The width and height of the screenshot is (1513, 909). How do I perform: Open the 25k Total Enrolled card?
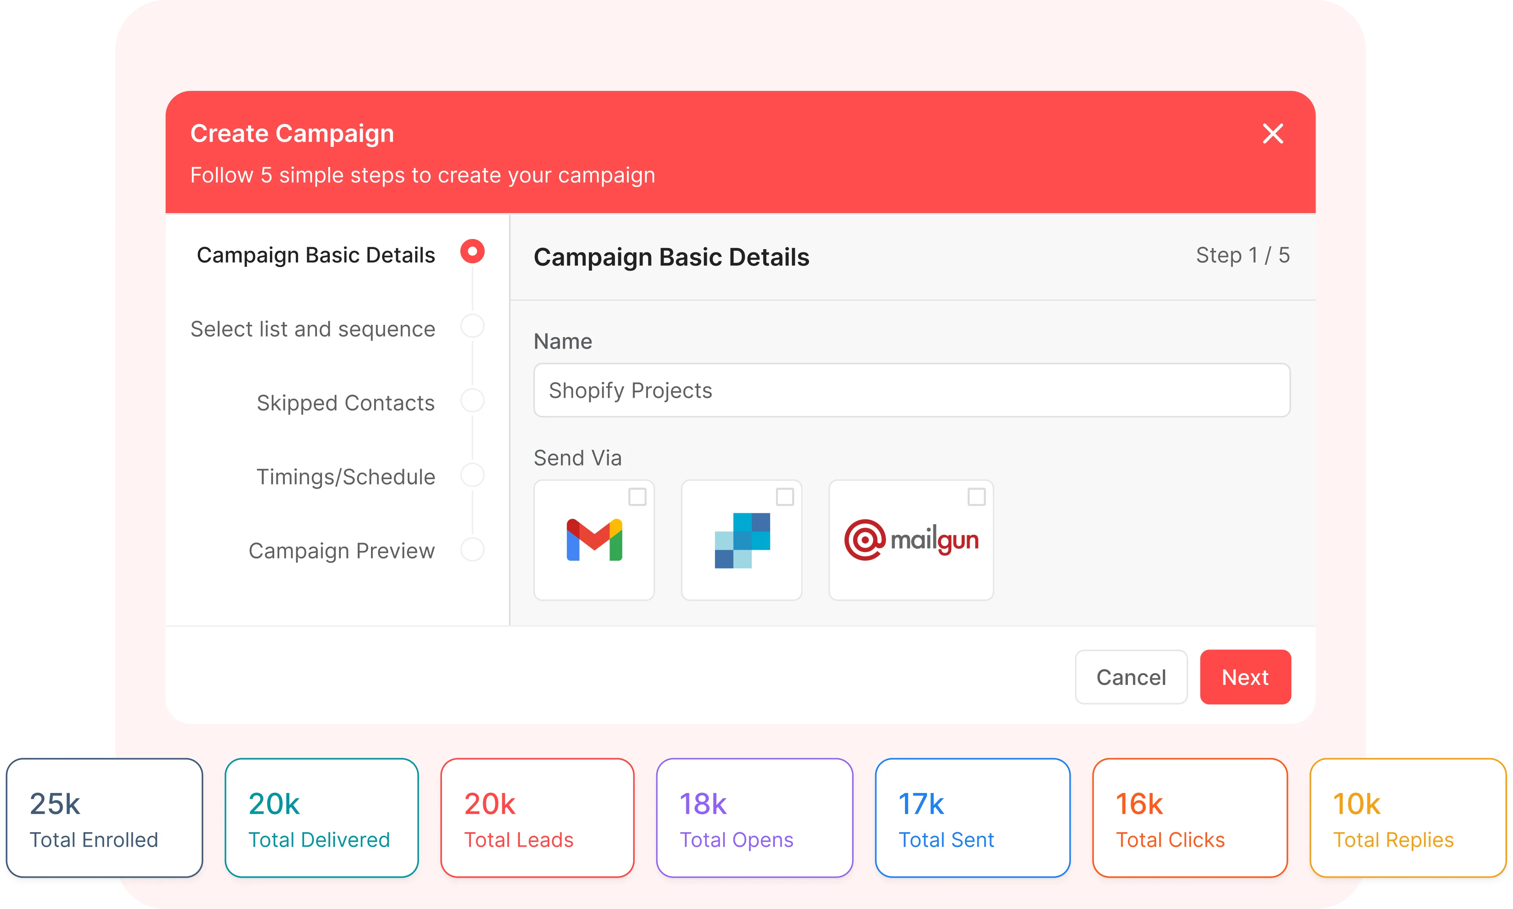104,818
